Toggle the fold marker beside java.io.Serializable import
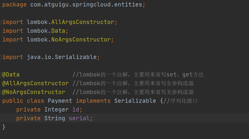The height and width of the screenshot is (139, 249). coord(1,57)
